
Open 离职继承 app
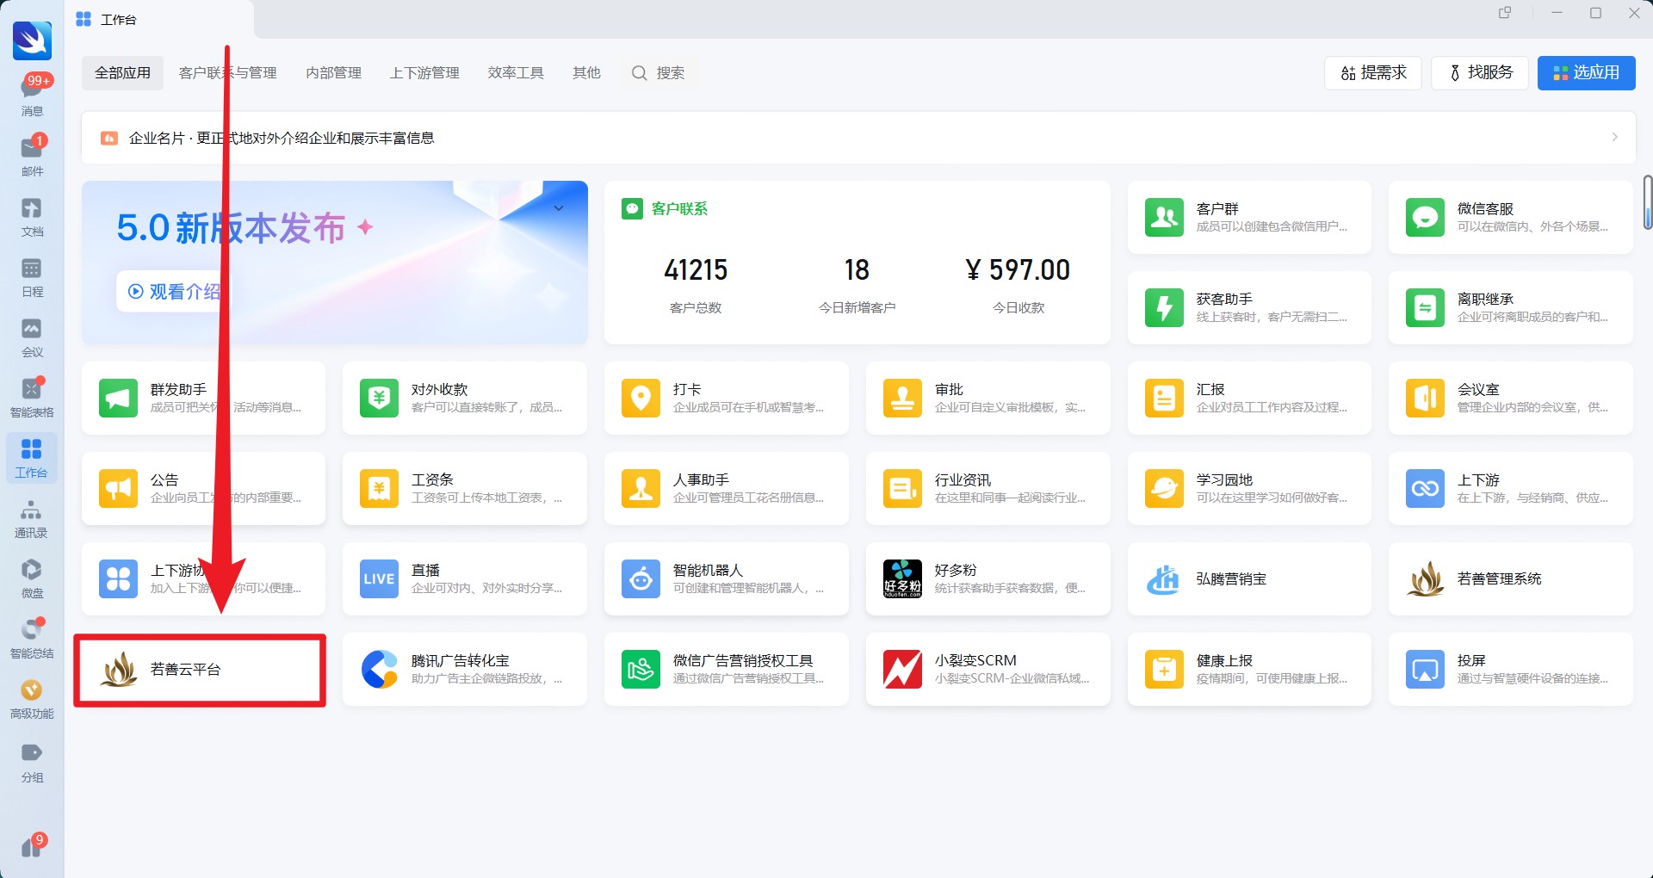coord(1510,307)
